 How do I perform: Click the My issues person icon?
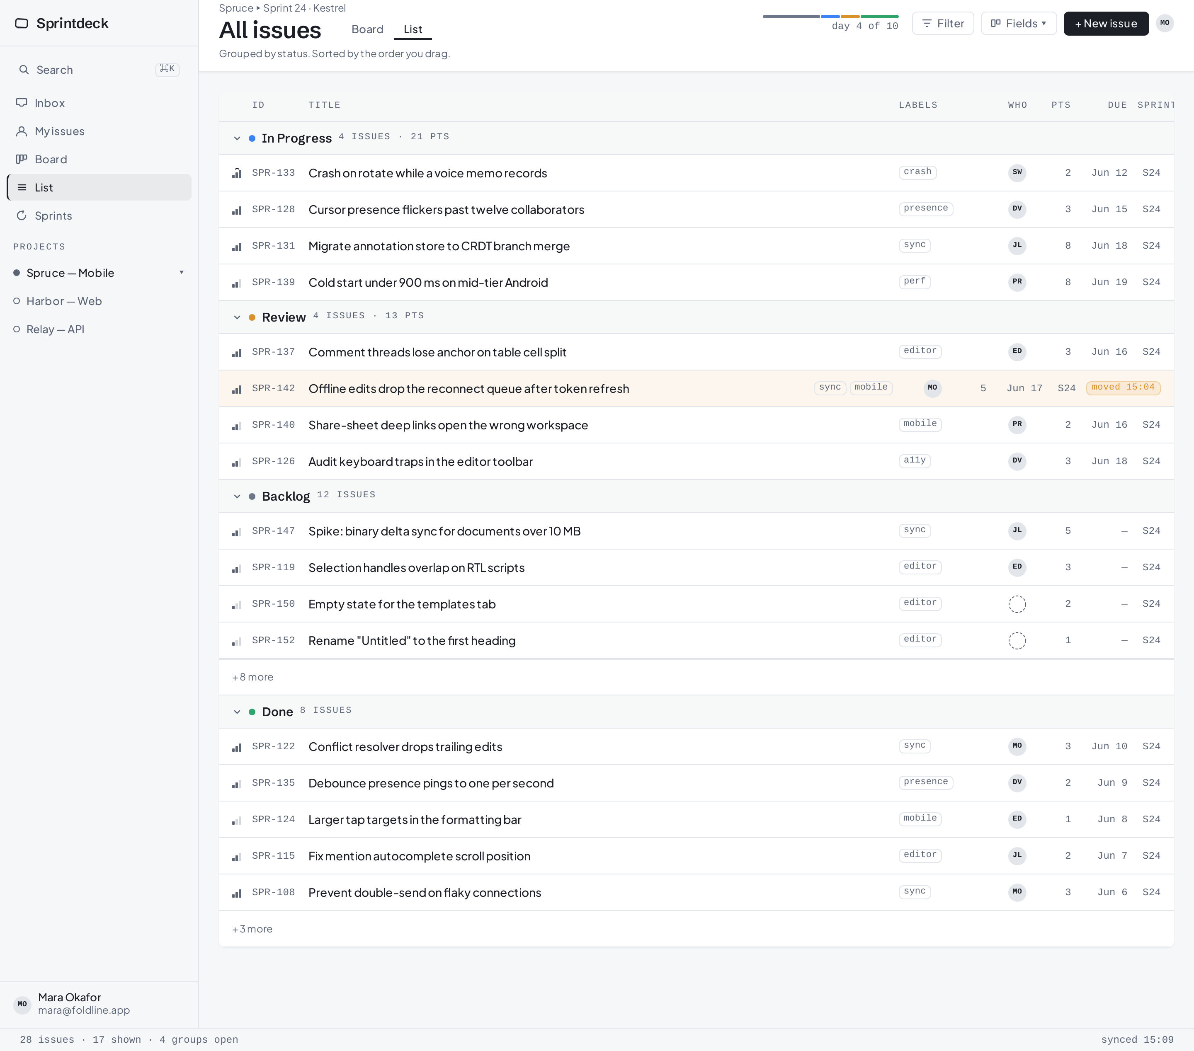click(22, 131)
